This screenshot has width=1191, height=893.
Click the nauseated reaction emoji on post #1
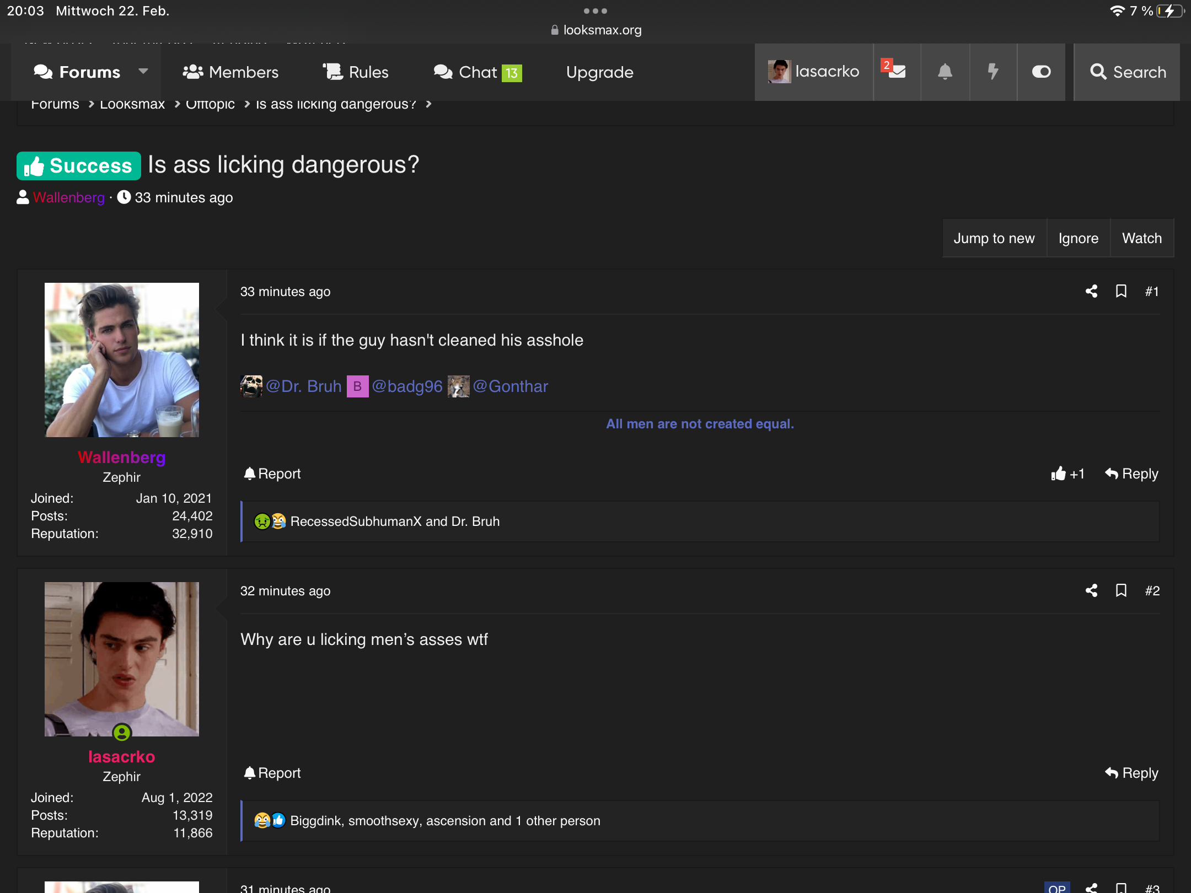(x=262, y=521)
